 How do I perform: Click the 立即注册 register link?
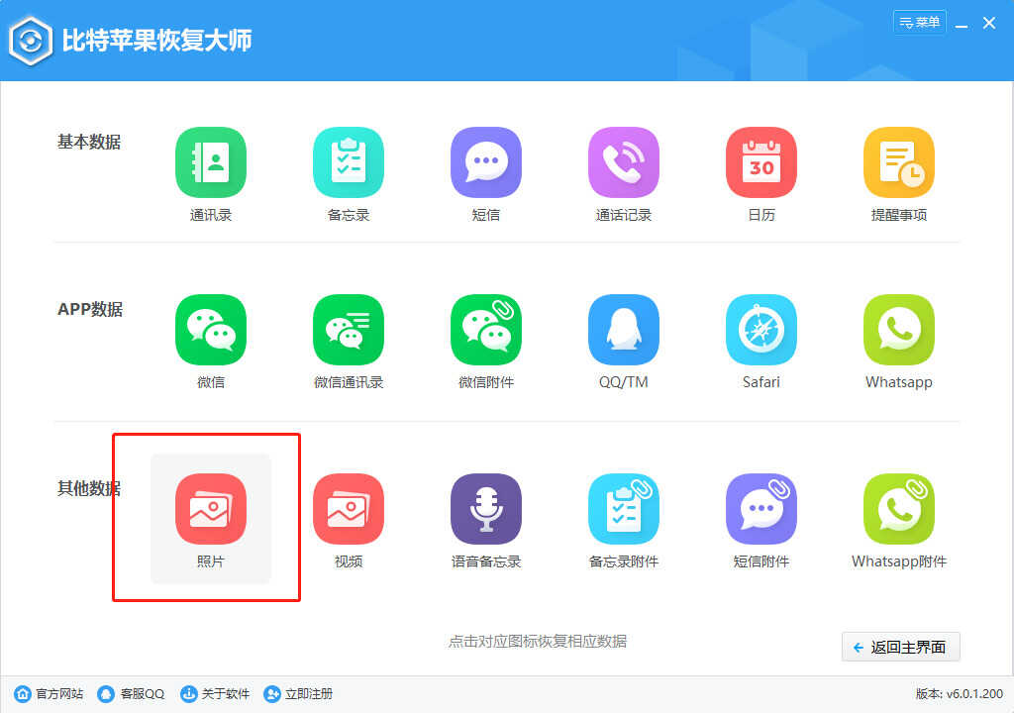point(298,694)
